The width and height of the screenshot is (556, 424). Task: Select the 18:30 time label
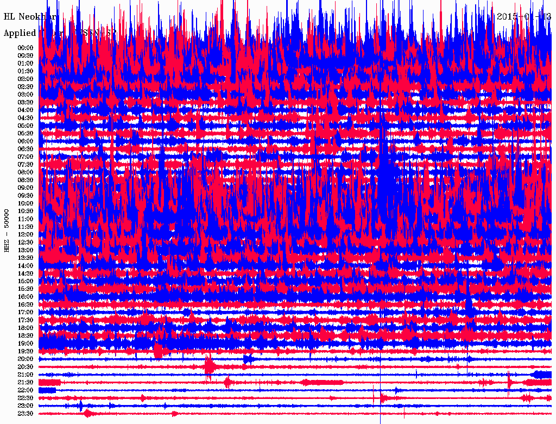click(26, 335)
